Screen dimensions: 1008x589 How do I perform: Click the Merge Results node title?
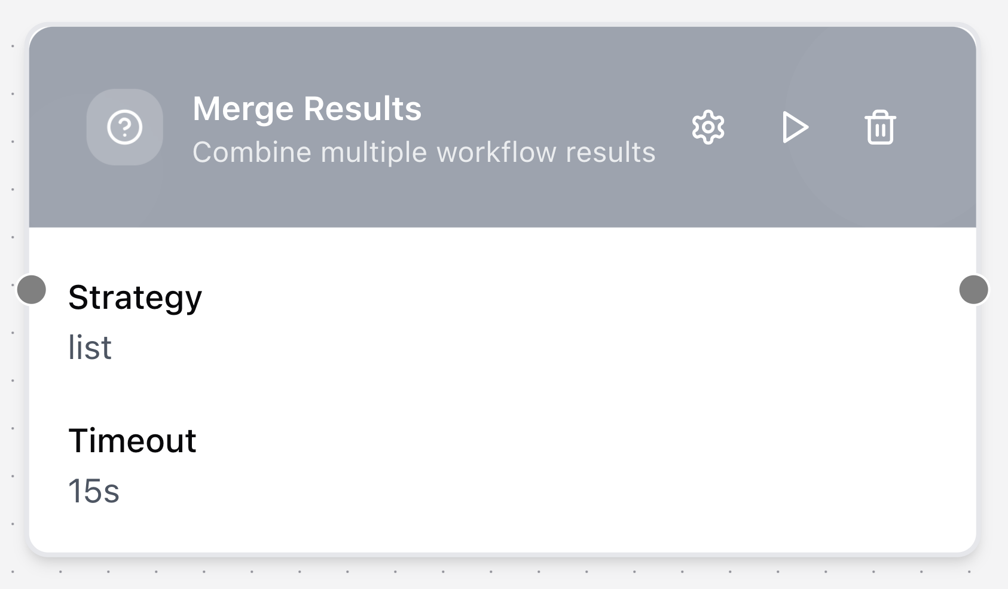(x=307, y=109)
